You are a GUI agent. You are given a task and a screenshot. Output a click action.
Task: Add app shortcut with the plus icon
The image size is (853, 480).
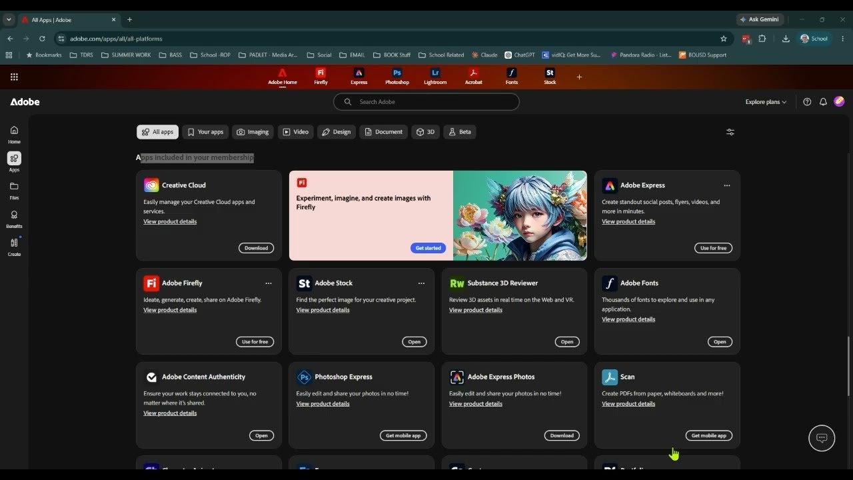(579, 77)
